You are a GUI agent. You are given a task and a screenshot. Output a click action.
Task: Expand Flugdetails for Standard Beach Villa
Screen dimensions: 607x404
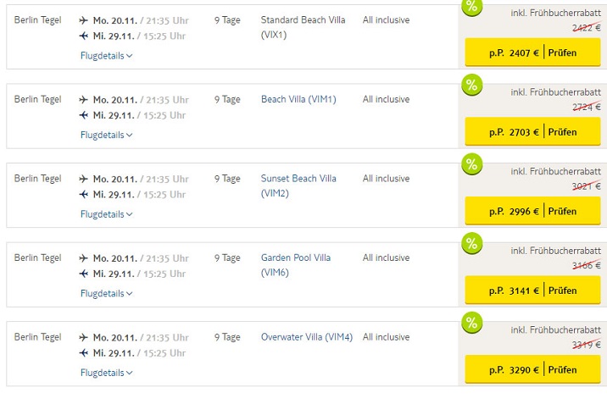(106, 56)
